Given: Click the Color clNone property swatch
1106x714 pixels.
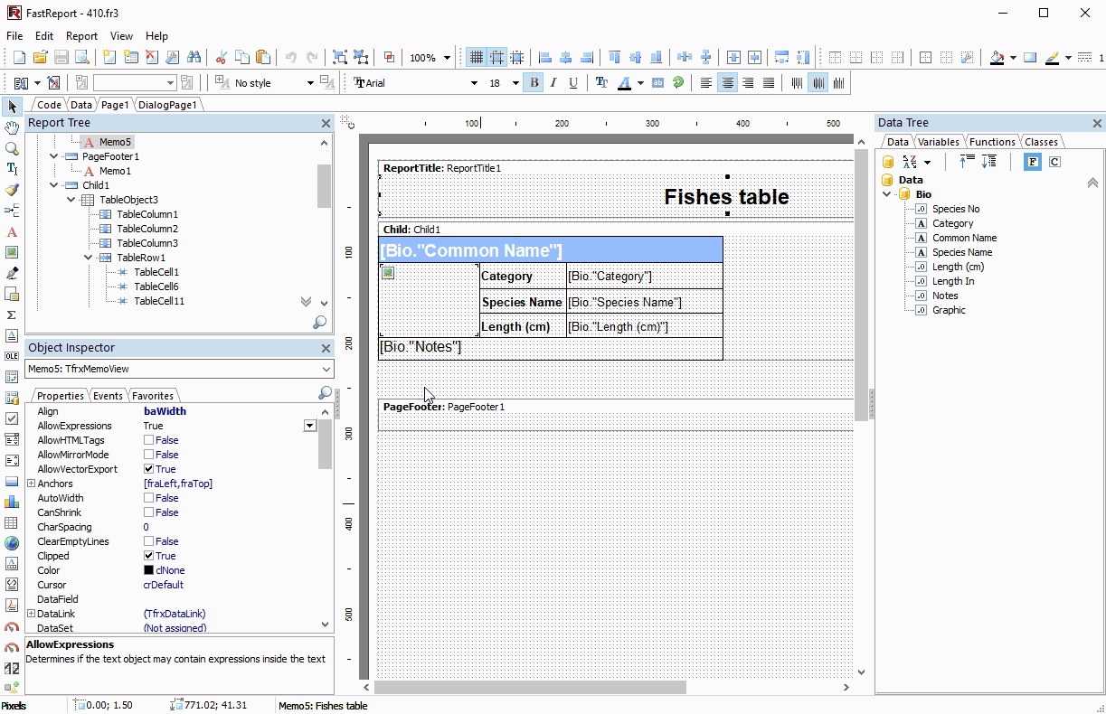Looking at the screenshot, I should [149, 570].
